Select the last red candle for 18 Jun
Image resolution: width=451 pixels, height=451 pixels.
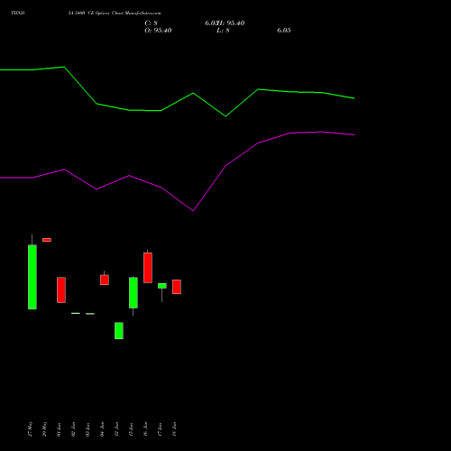[x=177, y=287]
